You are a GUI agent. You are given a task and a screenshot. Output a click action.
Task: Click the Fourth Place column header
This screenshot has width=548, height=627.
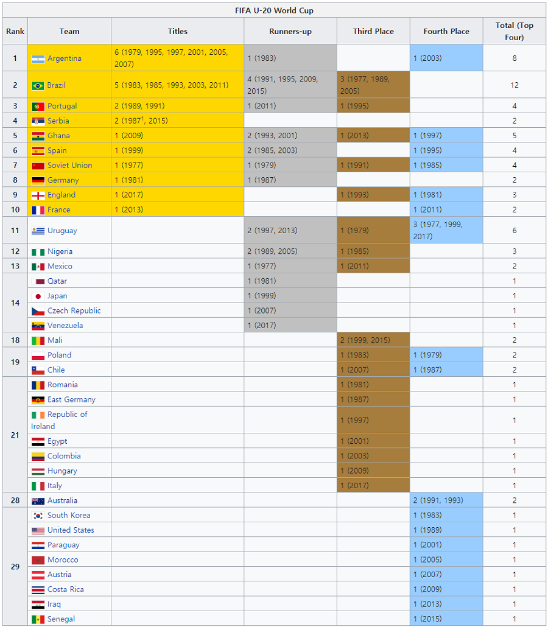[446, 31]
